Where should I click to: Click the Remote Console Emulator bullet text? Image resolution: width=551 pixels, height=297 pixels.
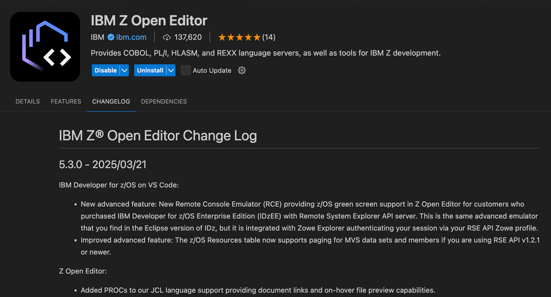(x=309, y=216)
